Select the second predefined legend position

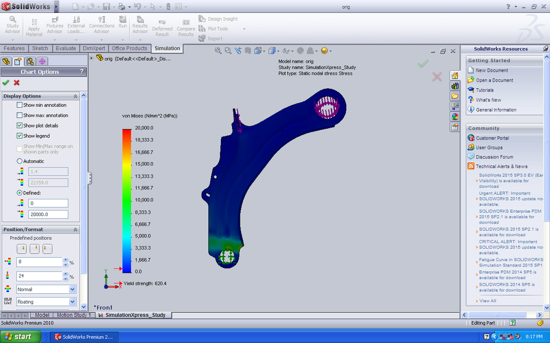coord(34,249)
